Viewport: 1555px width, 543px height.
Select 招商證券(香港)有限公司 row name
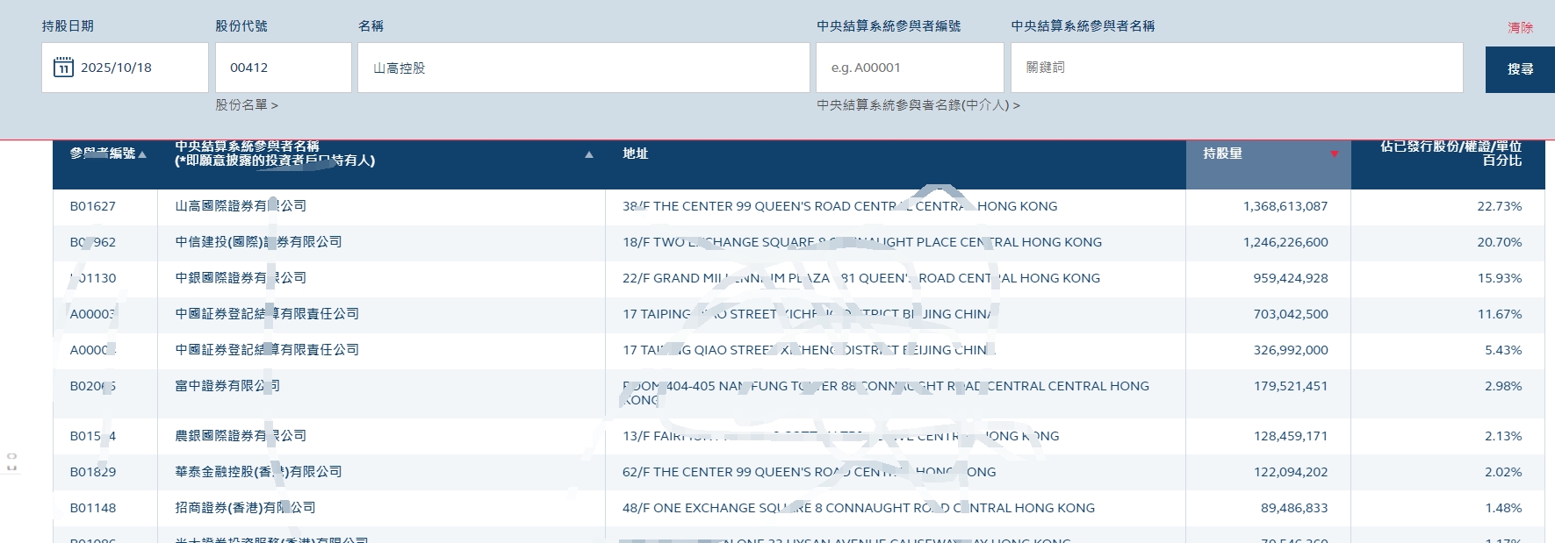(x=245, y=508)
